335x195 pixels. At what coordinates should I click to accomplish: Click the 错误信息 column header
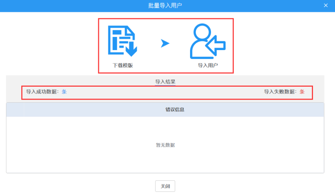(175, 110)
